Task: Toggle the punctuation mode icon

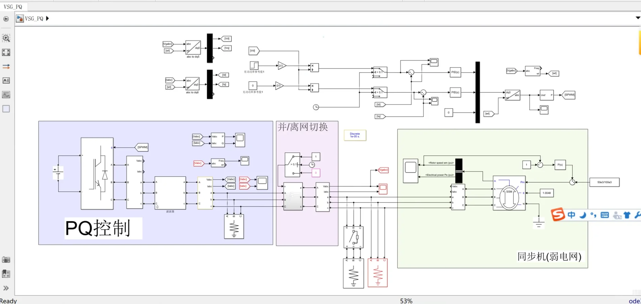Action: pyautogui.click(x=593, y=215)
